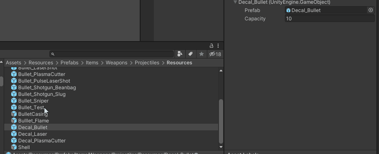Go to Projectiles in the breadcrumb
Viewport: 379px width, 154px height.
click(x=147, y=63)
